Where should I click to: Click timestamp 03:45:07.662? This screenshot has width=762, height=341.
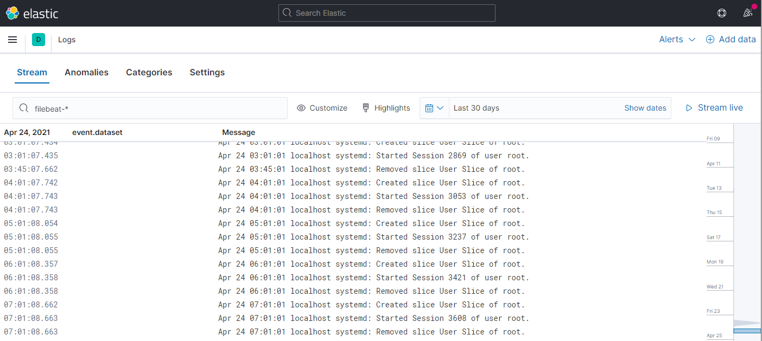coord(31,169)
